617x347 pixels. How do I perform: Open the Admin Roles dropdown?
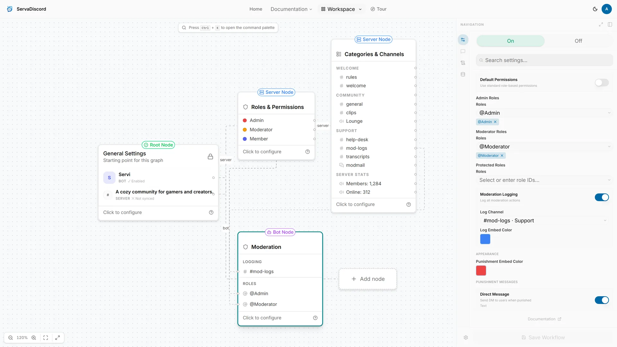coord(544,113)
